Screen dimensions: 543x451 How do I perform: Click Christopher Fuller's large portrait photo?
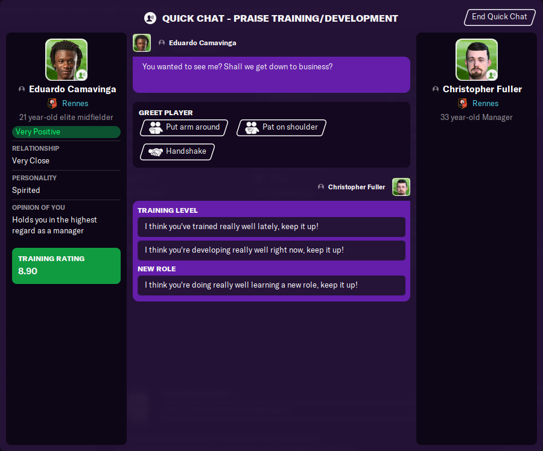click(477, 60)
